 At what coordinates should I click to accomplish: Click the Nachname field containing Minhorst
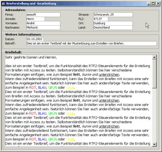click(43, 27)
